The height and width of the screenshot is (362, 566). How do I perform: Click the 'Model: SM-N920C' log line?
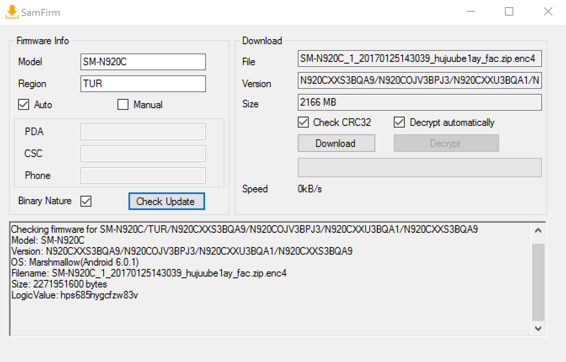click(48, 240)
